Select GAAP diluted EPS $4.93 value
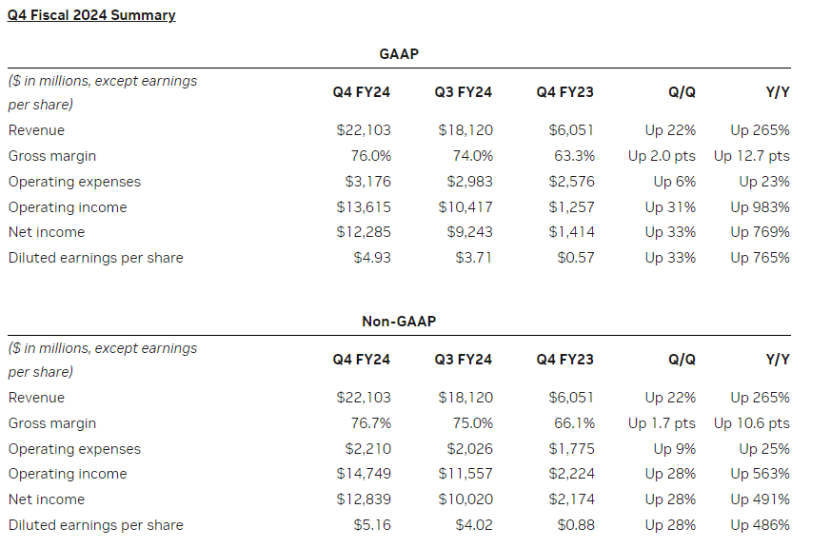Screen dimensions: 831x548 (x=372, y=258)
